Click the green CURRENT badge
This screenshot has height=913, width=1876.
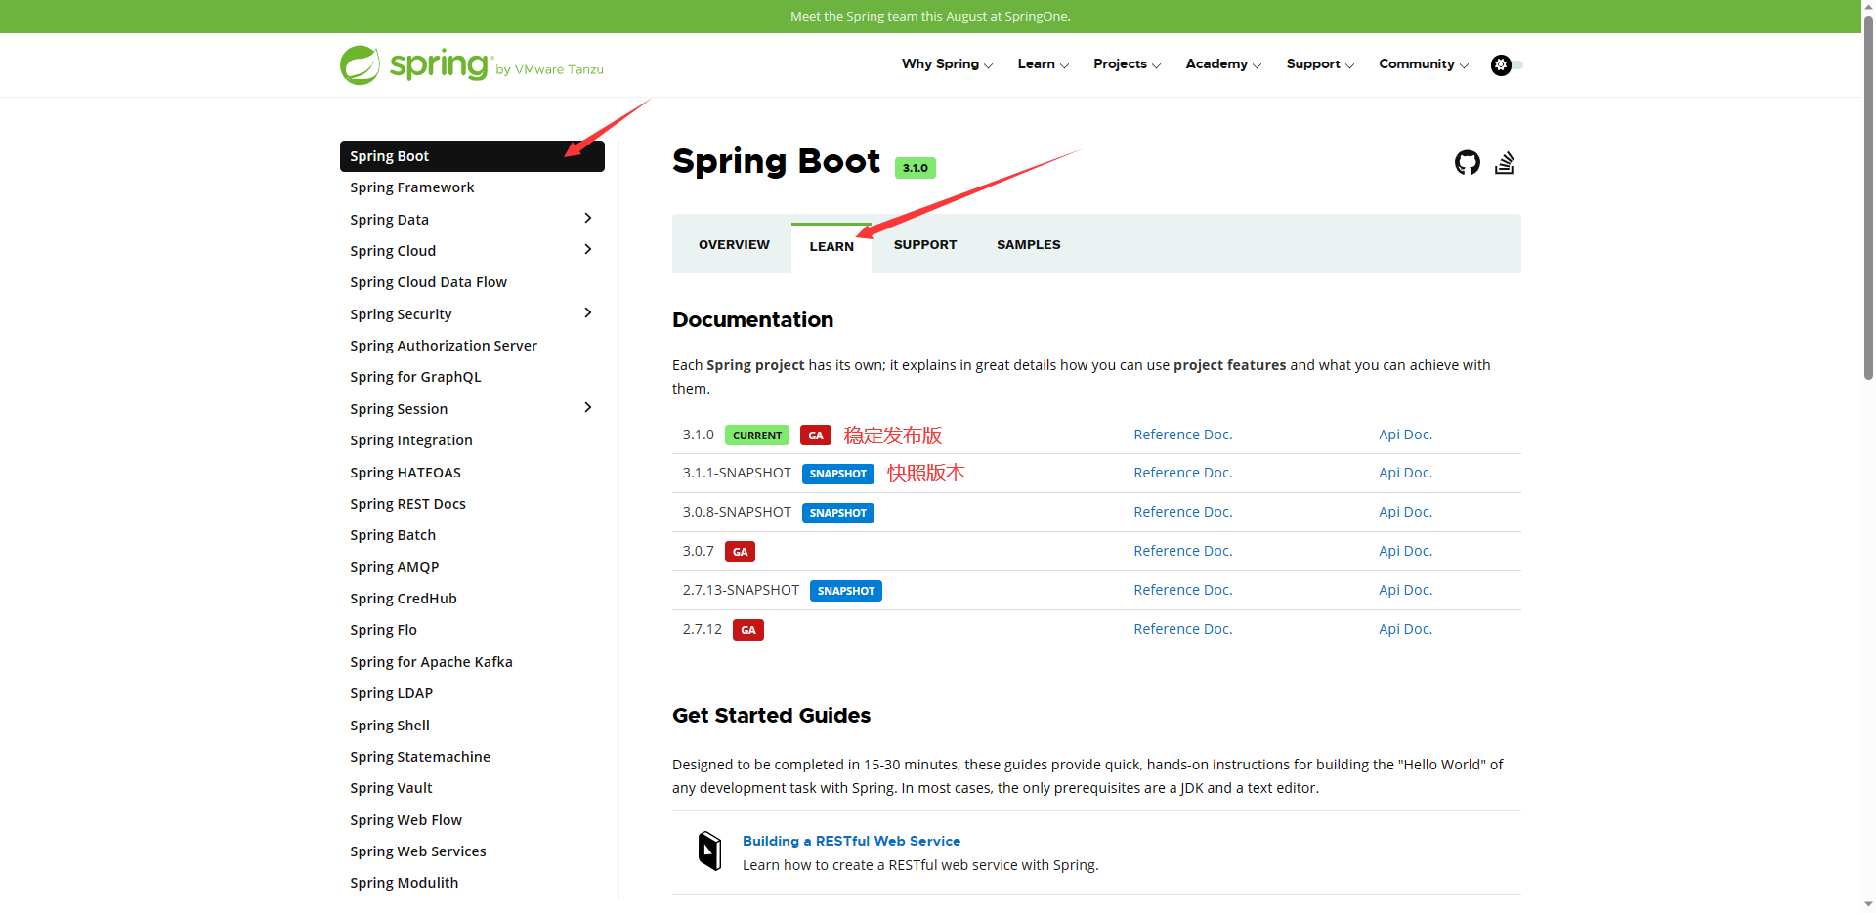pyautogui.click(x=756, y=436)
